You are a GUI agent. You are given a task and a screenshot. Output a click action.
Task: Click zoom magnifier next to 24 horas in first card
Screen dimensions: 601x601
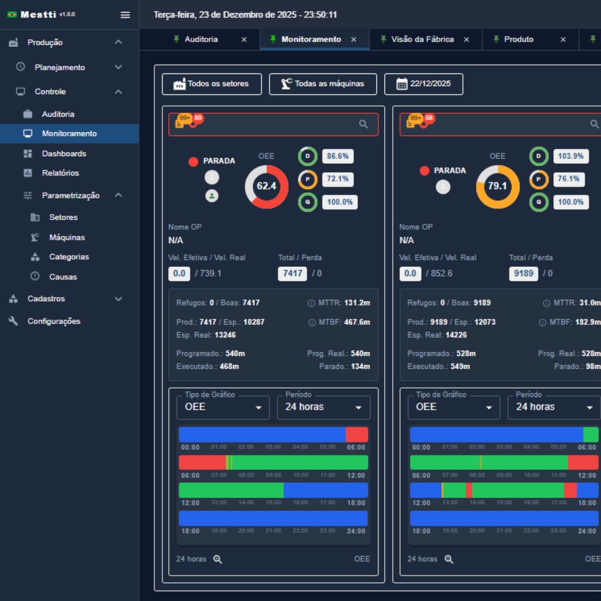[218, 559]
